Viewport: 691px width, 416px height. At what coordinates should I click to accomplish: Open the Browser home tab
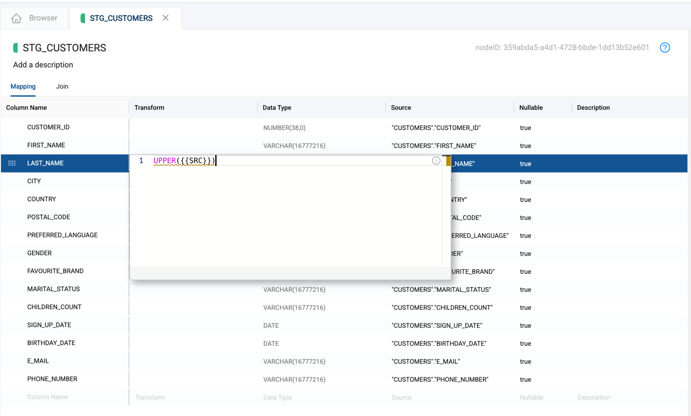coord(34,18)
